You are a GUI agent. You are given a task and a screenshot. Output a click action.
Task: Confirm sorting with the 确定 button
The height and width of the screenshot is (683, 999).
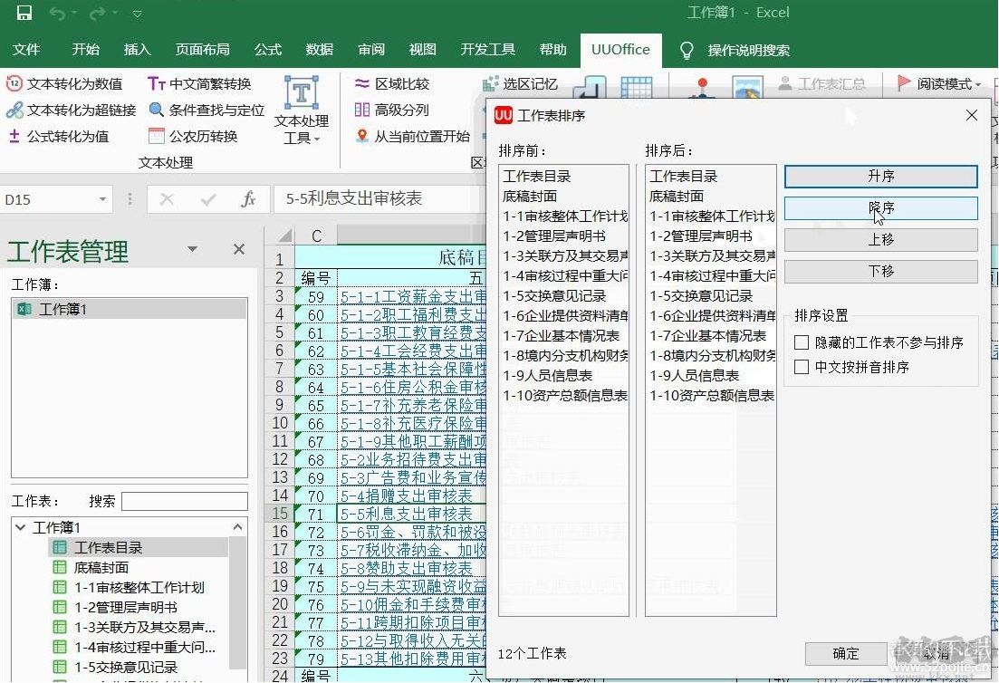(844, 653)
